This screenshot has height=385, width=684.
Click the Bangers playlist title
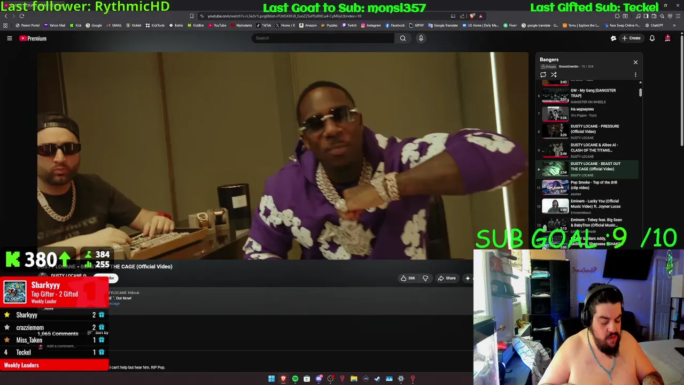(549, 60)
